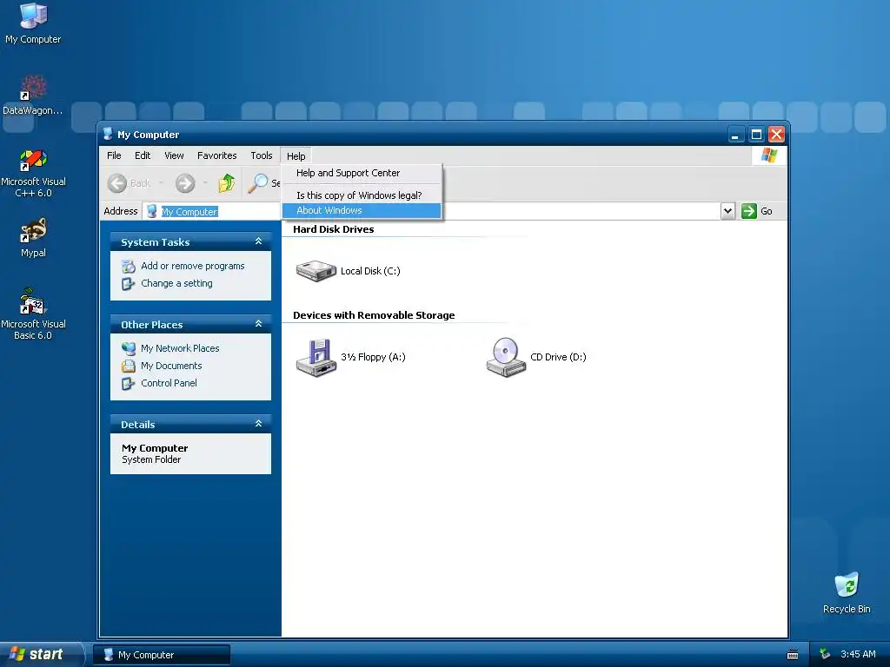Click the My Network Places icon

(129, 348)
